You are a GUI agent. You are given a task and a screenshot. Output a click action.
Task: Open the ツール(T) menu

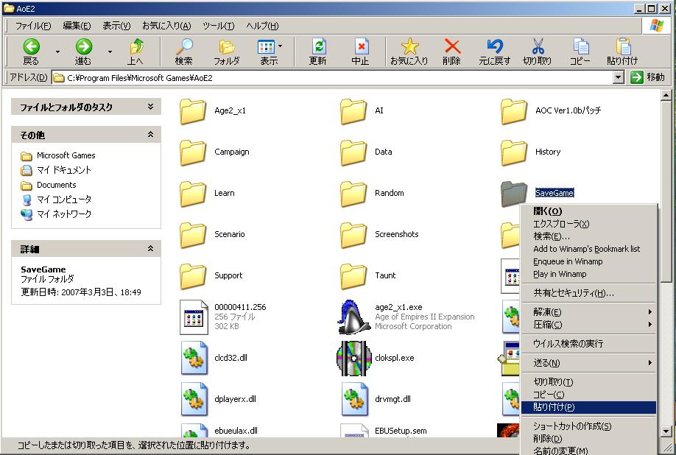click(218, 26)
